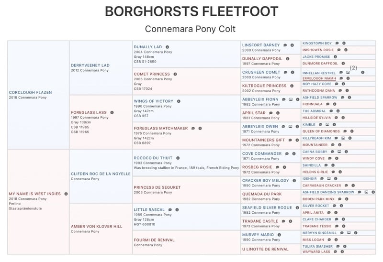This screenshot has height=262, width=383.
Task: Open sire Corclough Flazen's page
Action: (31, 92)
